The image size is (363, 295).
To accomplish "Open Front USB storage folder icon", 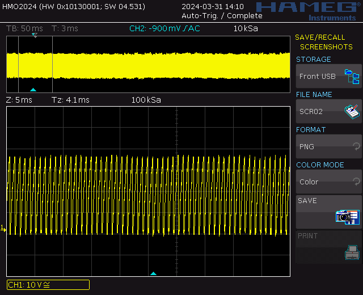I will coord(352,77).
